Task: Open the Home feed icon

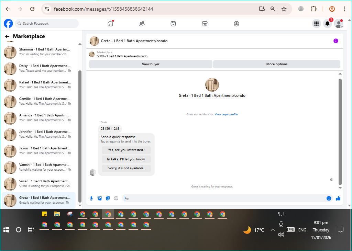Action: point(110,23)
